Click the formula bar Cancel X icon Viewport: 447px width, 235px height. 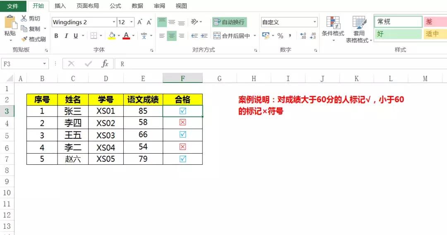point(71,64)
